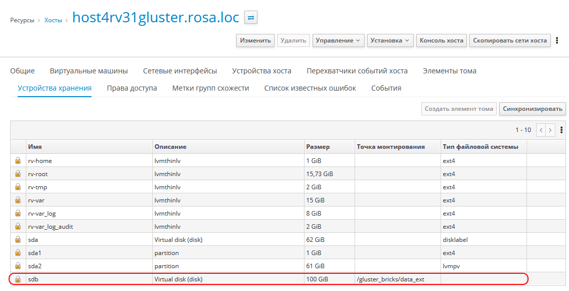Click the lock icon for sda row
This screenshot has height=291, width=569.
pos(18,240)
